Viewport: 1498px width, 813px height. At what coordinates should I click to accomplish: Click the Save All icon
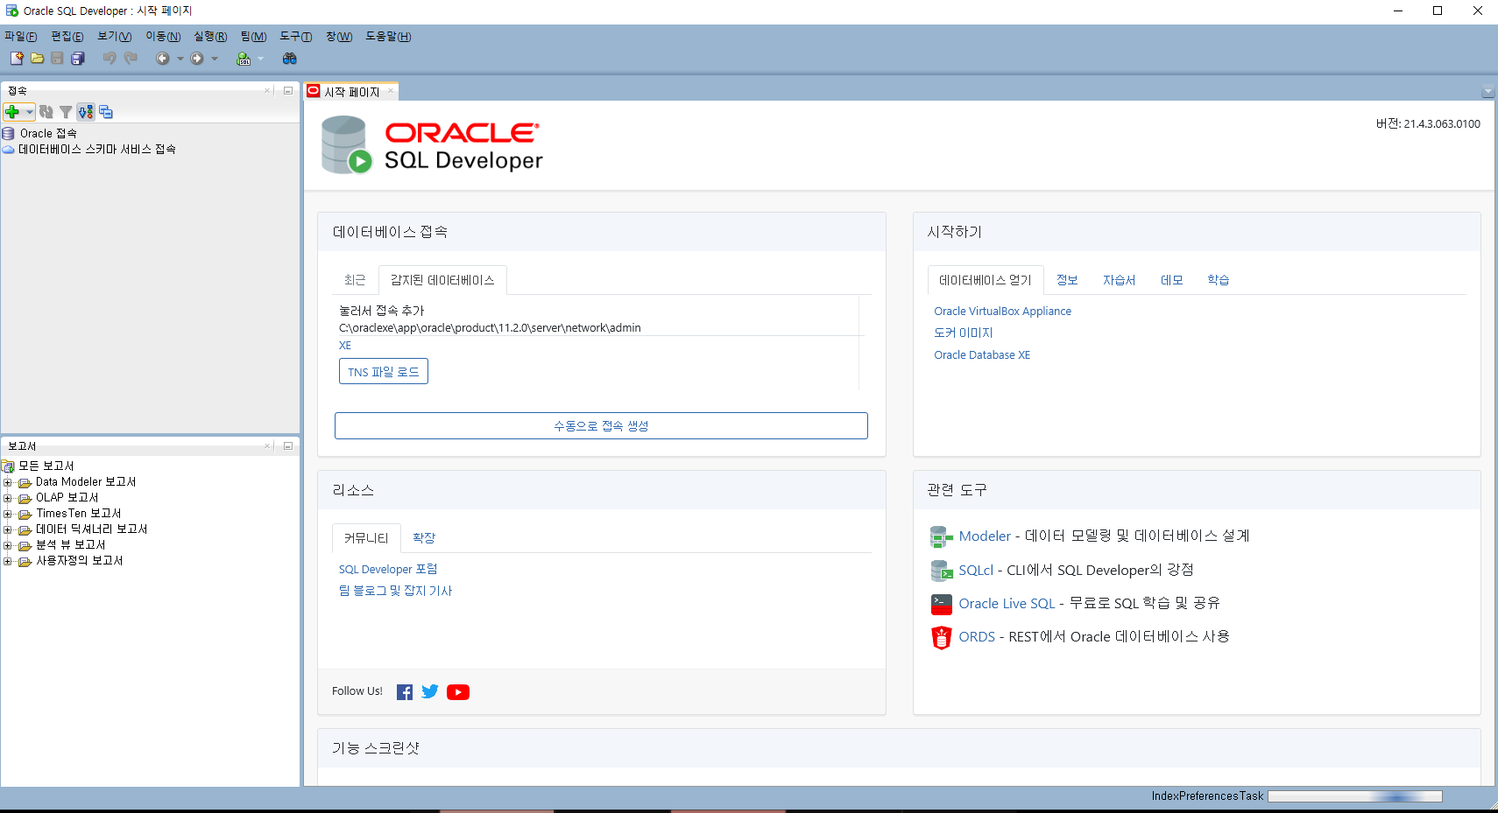78,58
